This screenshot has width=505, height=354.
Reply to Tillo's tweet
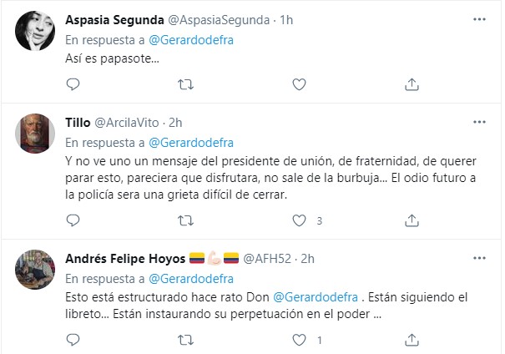73,220
